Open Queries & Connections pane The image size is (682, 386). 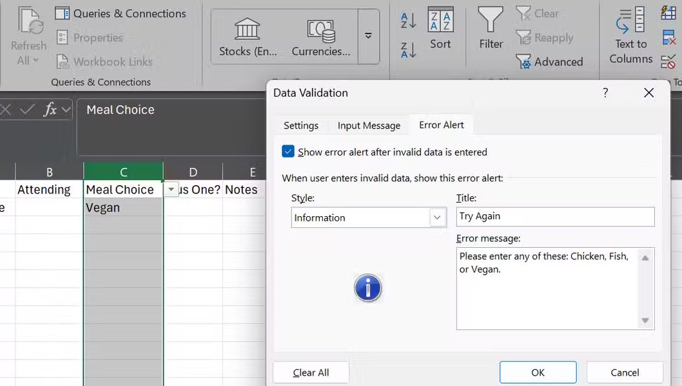(121, 14)
